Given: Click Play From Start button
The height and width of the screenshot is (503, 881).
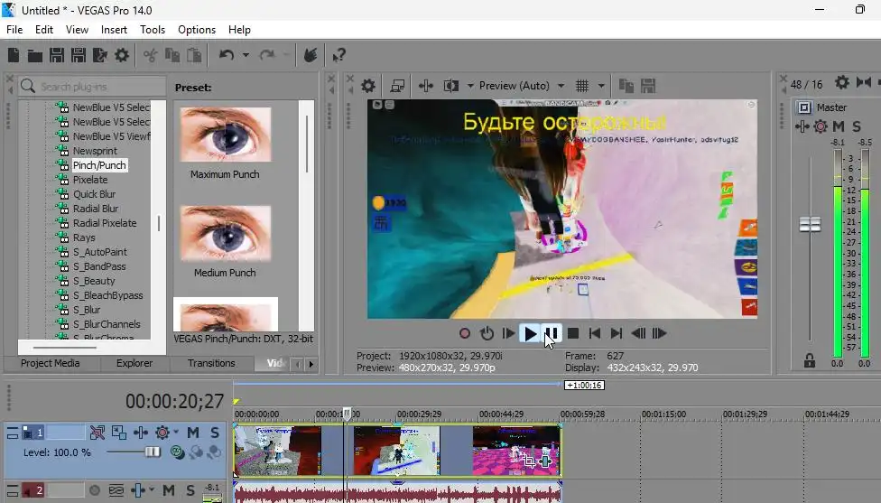Looking at the screenshot, I should click(x=508, y=334).
